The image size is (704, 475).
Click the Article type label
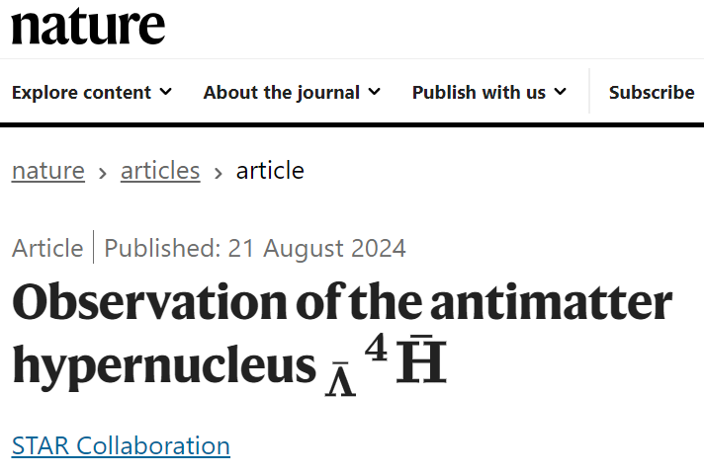tap(47, 248)
